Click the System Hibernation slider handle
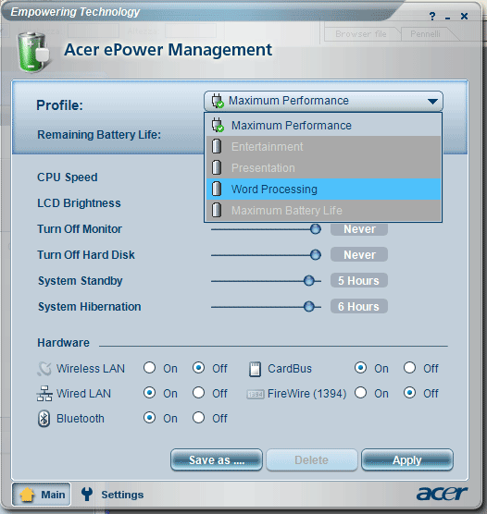487x514 pixels. point(308,307)
